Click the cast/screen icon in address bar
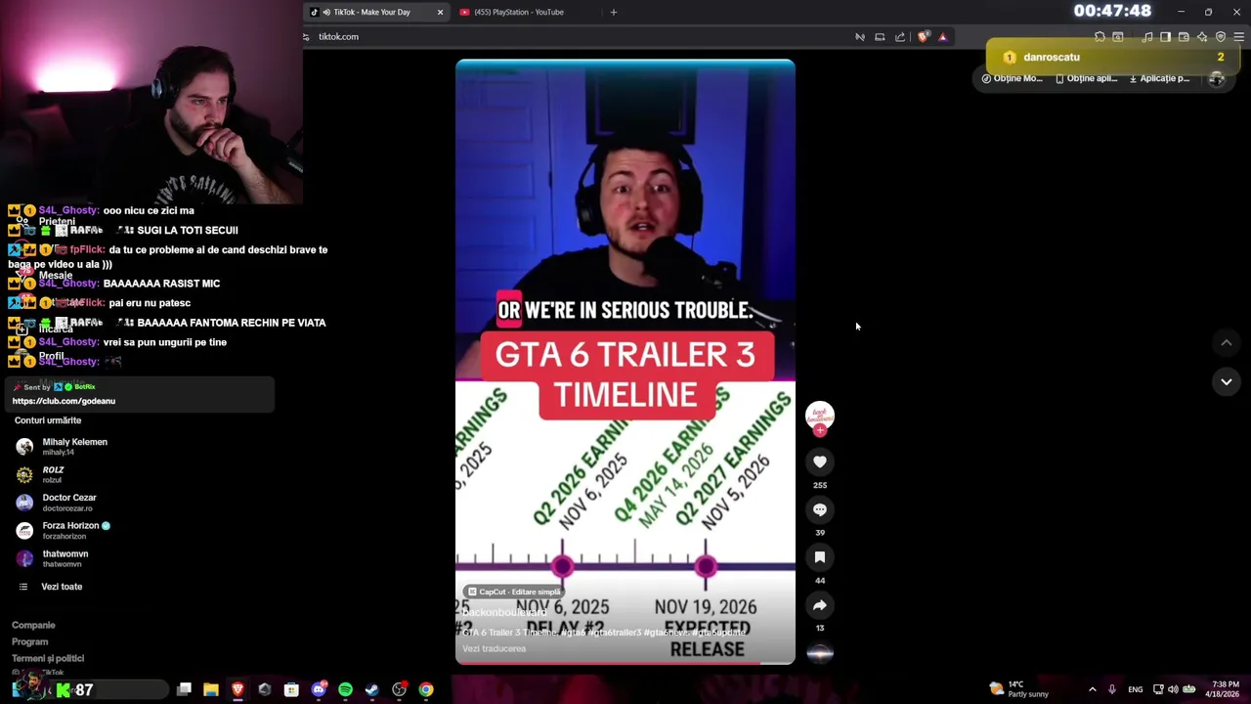The height and width of the screenshot is (704, 1251). pyautogui.click(x=880, y=37)
